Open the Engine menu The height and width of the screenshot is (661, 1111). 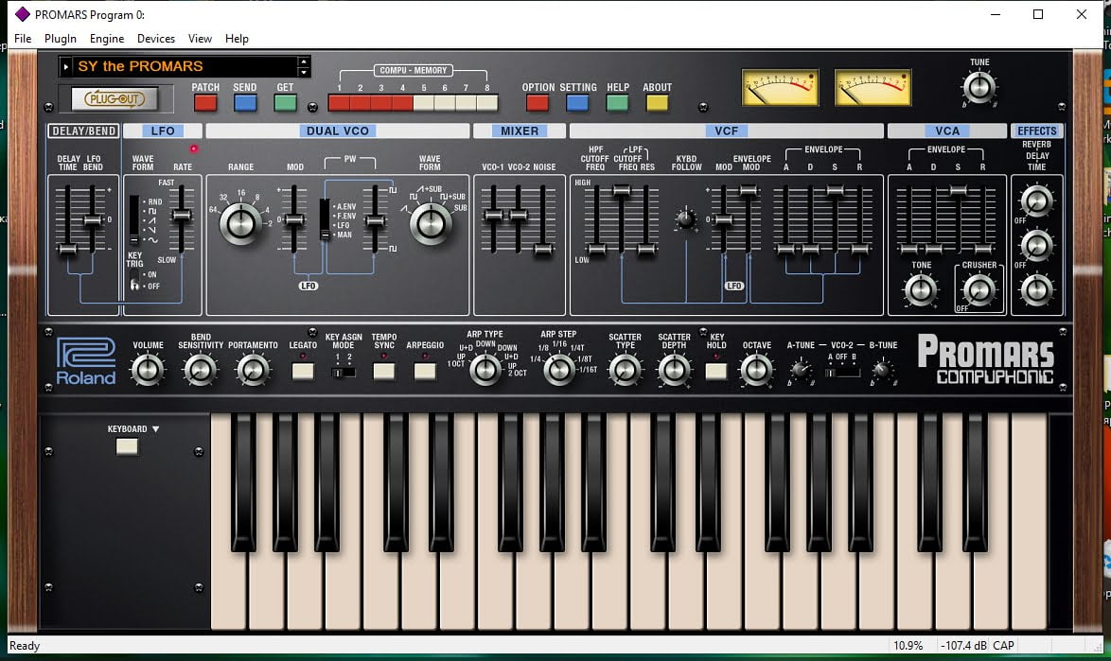click(107, 38)
